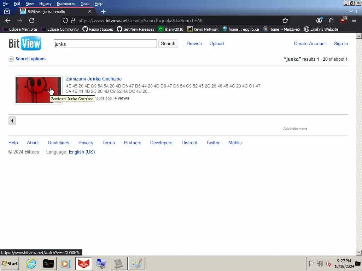The width and height of the screenshot is (362, 271).
Task: Open the Bookmarks menu
Action: click(x=66, y=4)
